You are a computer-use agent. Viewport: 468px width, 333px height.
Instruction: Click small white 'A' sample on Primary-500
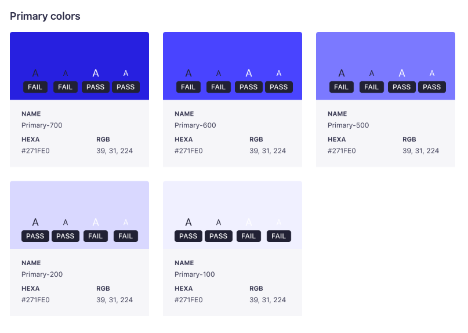(x=432, y=73)
